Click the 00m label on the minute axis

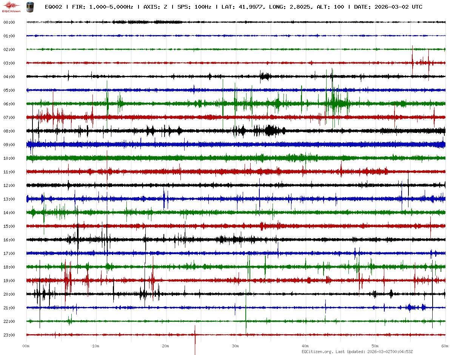[26, 346]
